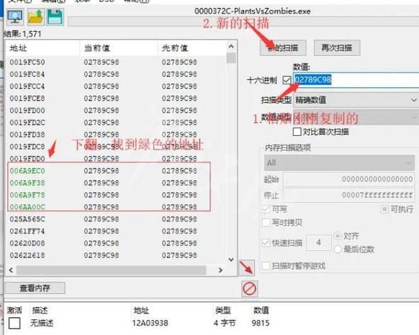The height and width of the screenshot is (335, 419).
Task: Select address 0019FCE8 row
Action: 116,98
